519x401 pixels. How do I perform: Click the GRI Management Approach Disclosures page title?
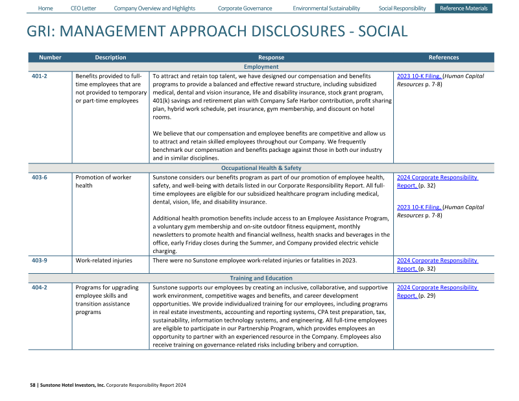217,31
